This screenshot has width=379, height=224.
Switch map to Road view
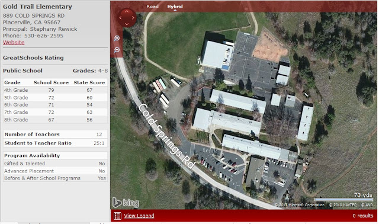tap(152, 7)
